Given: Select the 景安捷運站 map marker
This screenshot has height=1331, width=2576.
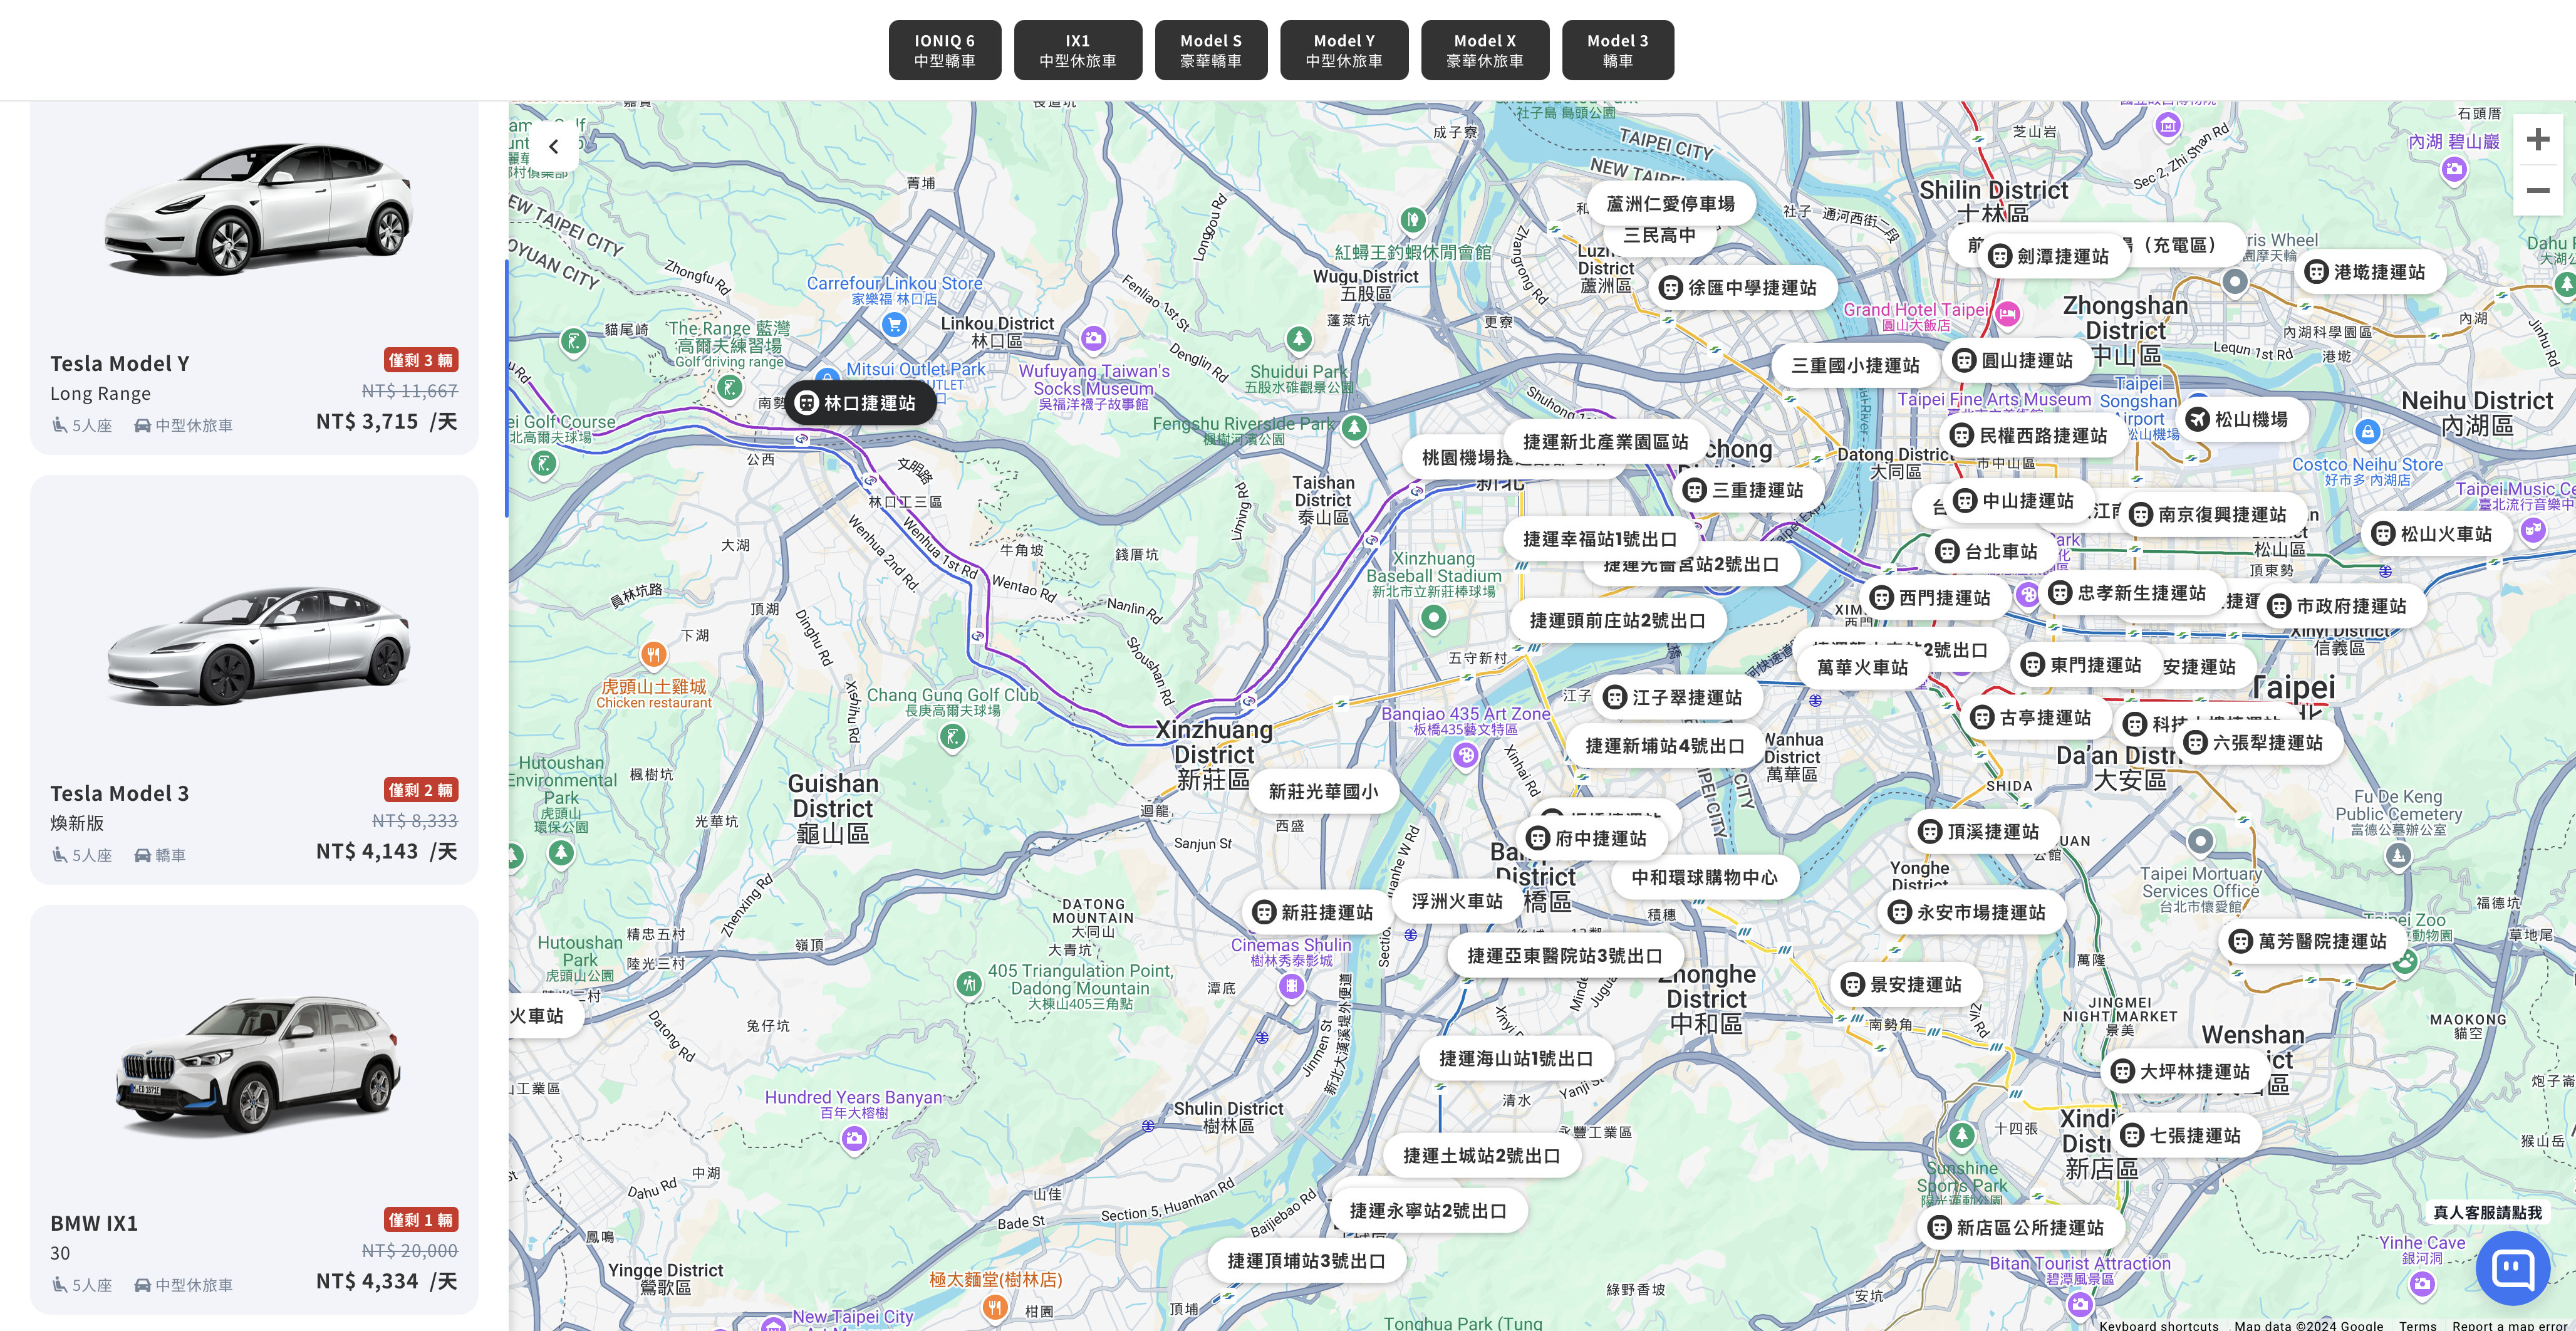Looking at the screenshot, I should click(x=1905, y=984).
